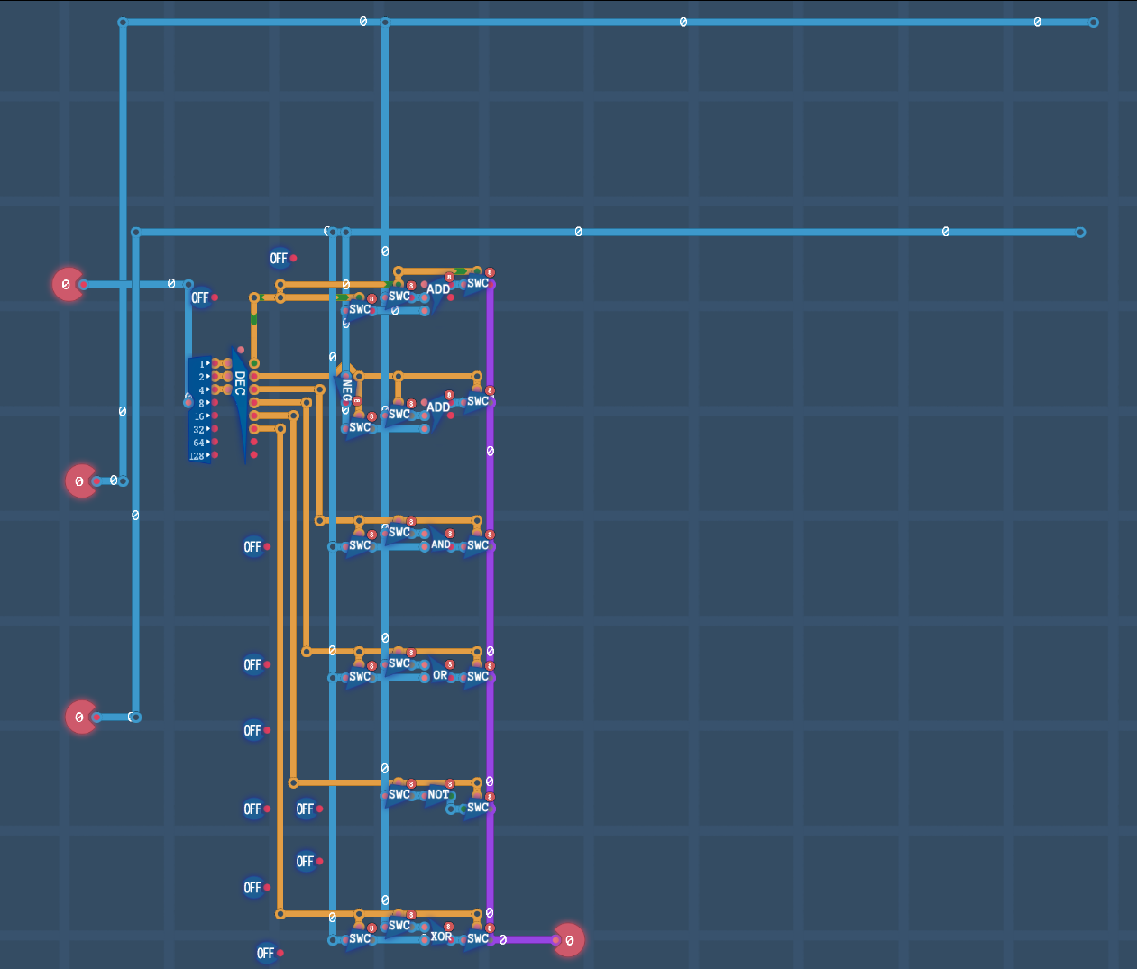Viewport: 1137px width, 969px height.
Task: Toggle the left OFF switch in the NOT row
Action: coord(255,809)
